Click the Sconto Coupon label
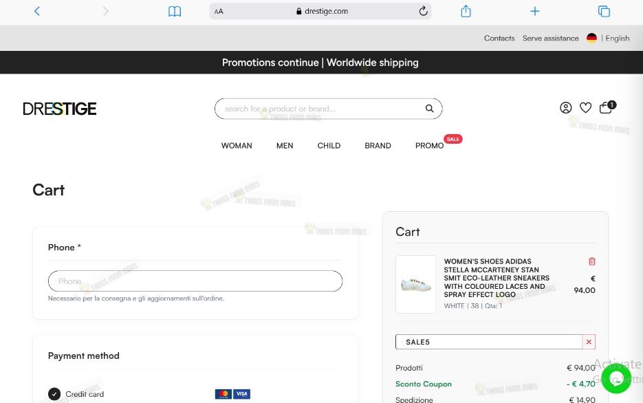The image size is (643, 403). [424, 384]
